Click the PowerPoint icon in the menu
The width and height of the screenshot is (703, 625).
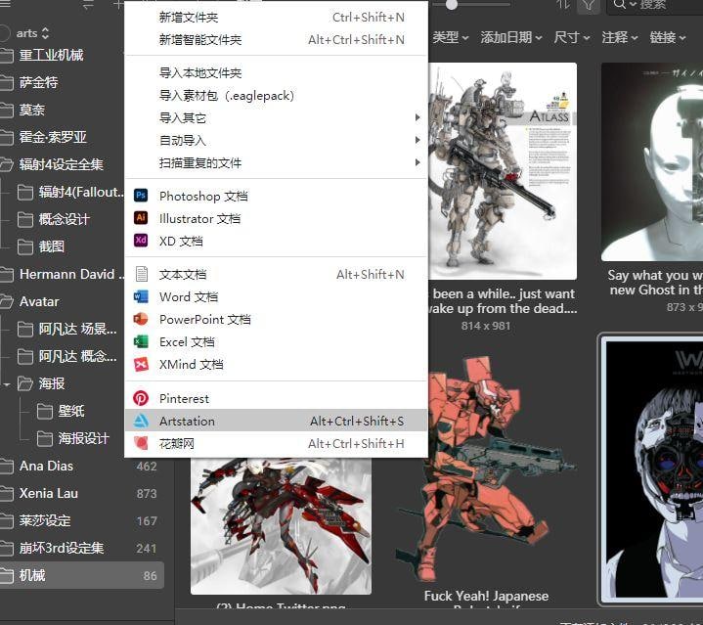click(x=141, y=319)
